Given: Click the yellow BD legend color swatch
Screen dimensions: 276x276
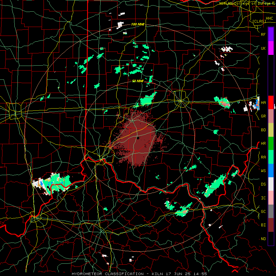Looking at the screenshot, I should point(271,130).
